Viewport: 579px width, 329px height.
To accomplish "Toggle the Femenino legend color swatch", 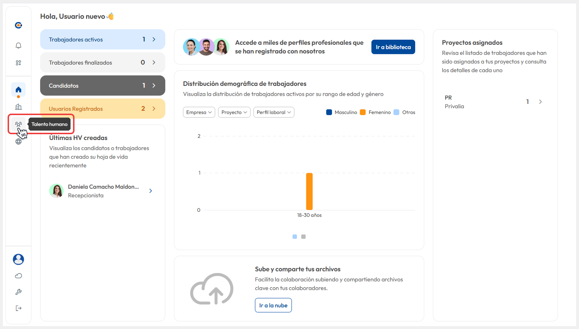I will 363,112.
